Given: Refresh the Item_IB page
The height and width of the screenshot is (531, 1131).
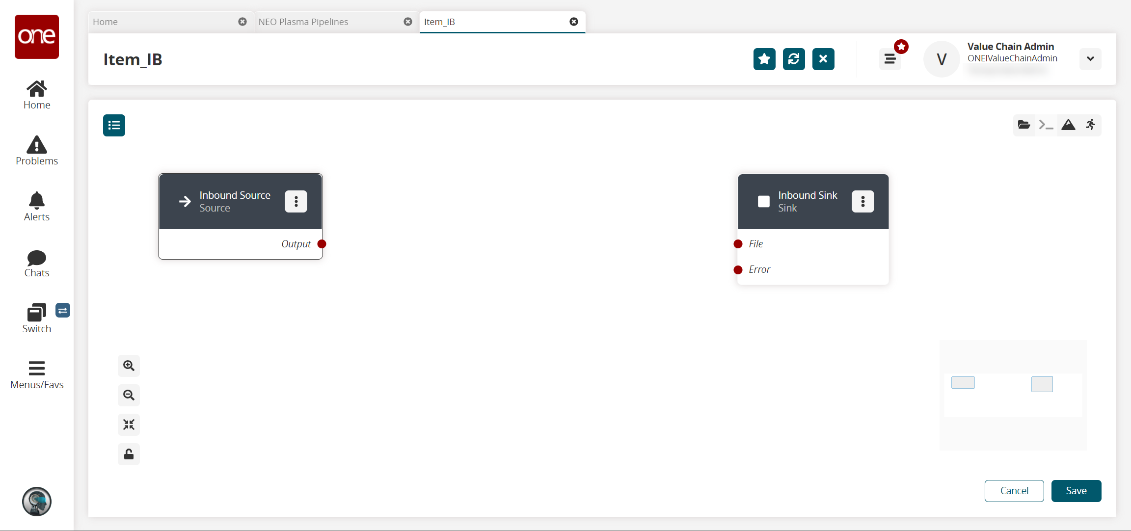Looking at the screenshot, I should (x=794, y=59).
